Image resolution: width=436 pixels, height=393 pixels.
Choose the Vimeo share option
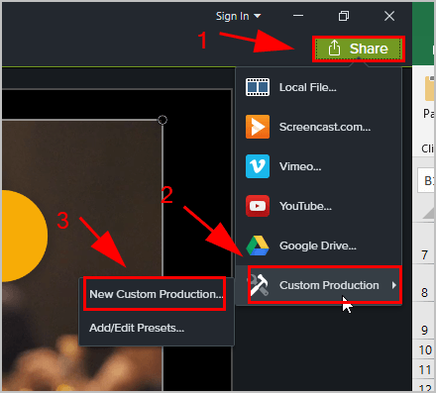coord(318,166)
